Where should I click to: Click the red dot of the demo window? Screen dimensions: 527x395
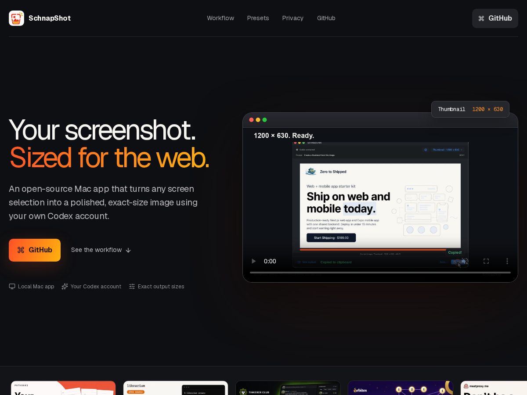point(252,120)
